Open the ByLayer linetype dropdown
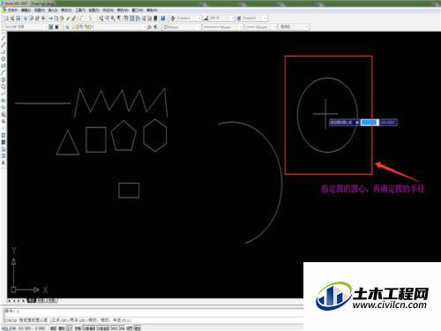 pyautogui.click(x=223, y=26)
